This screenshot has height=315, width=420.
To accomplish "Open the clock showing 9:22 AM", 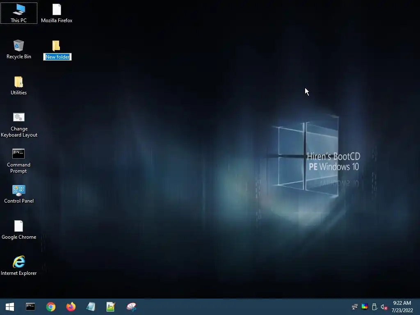I will point(402,307).
